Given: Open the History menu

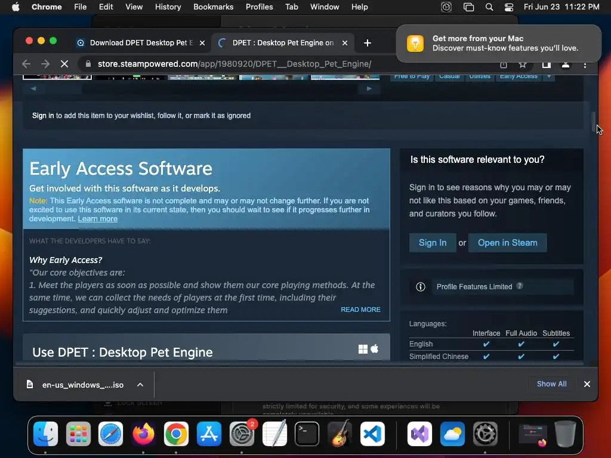Looking at the screenshot, I should (168, 7).
